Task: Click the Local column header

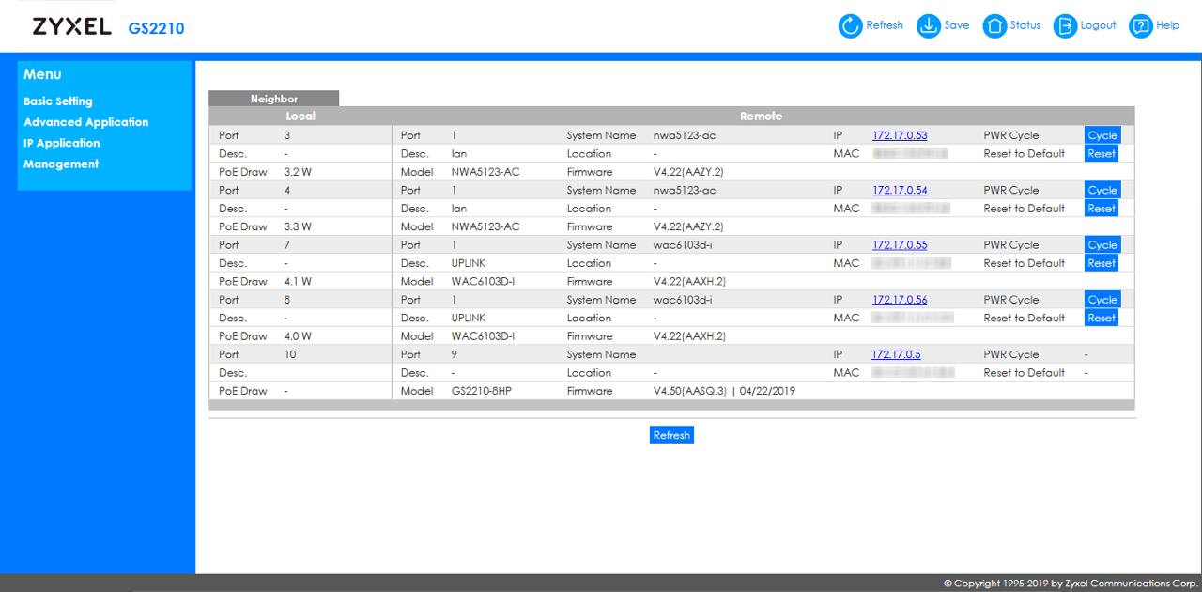Action: [x=300, y=117]
